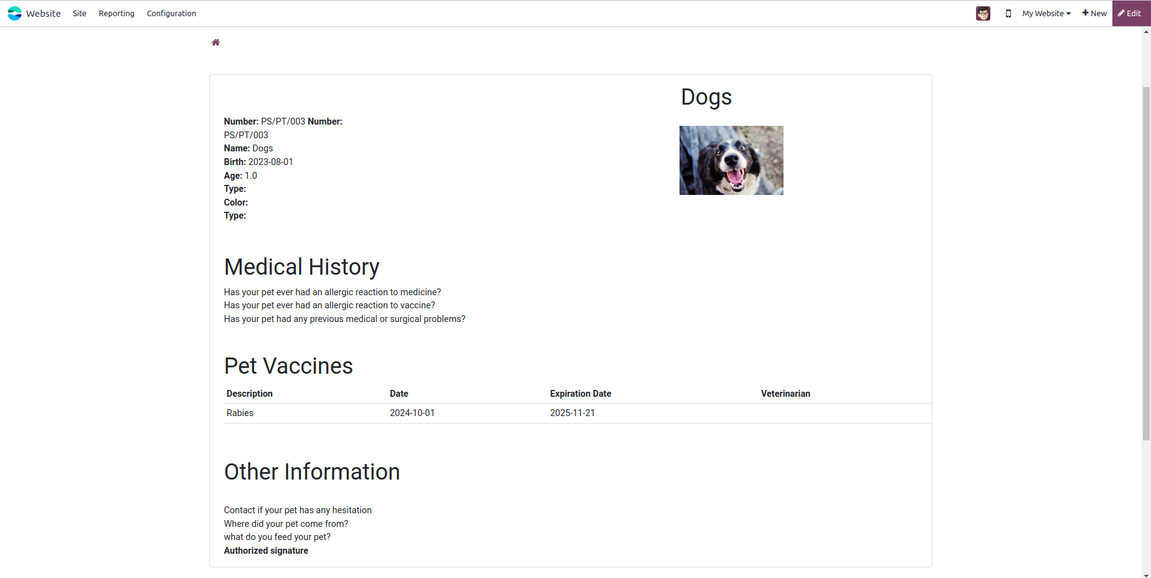Viewport: 1151px width, 578px height.
Task: Click the Other Information heading
Action: (312, 471)
